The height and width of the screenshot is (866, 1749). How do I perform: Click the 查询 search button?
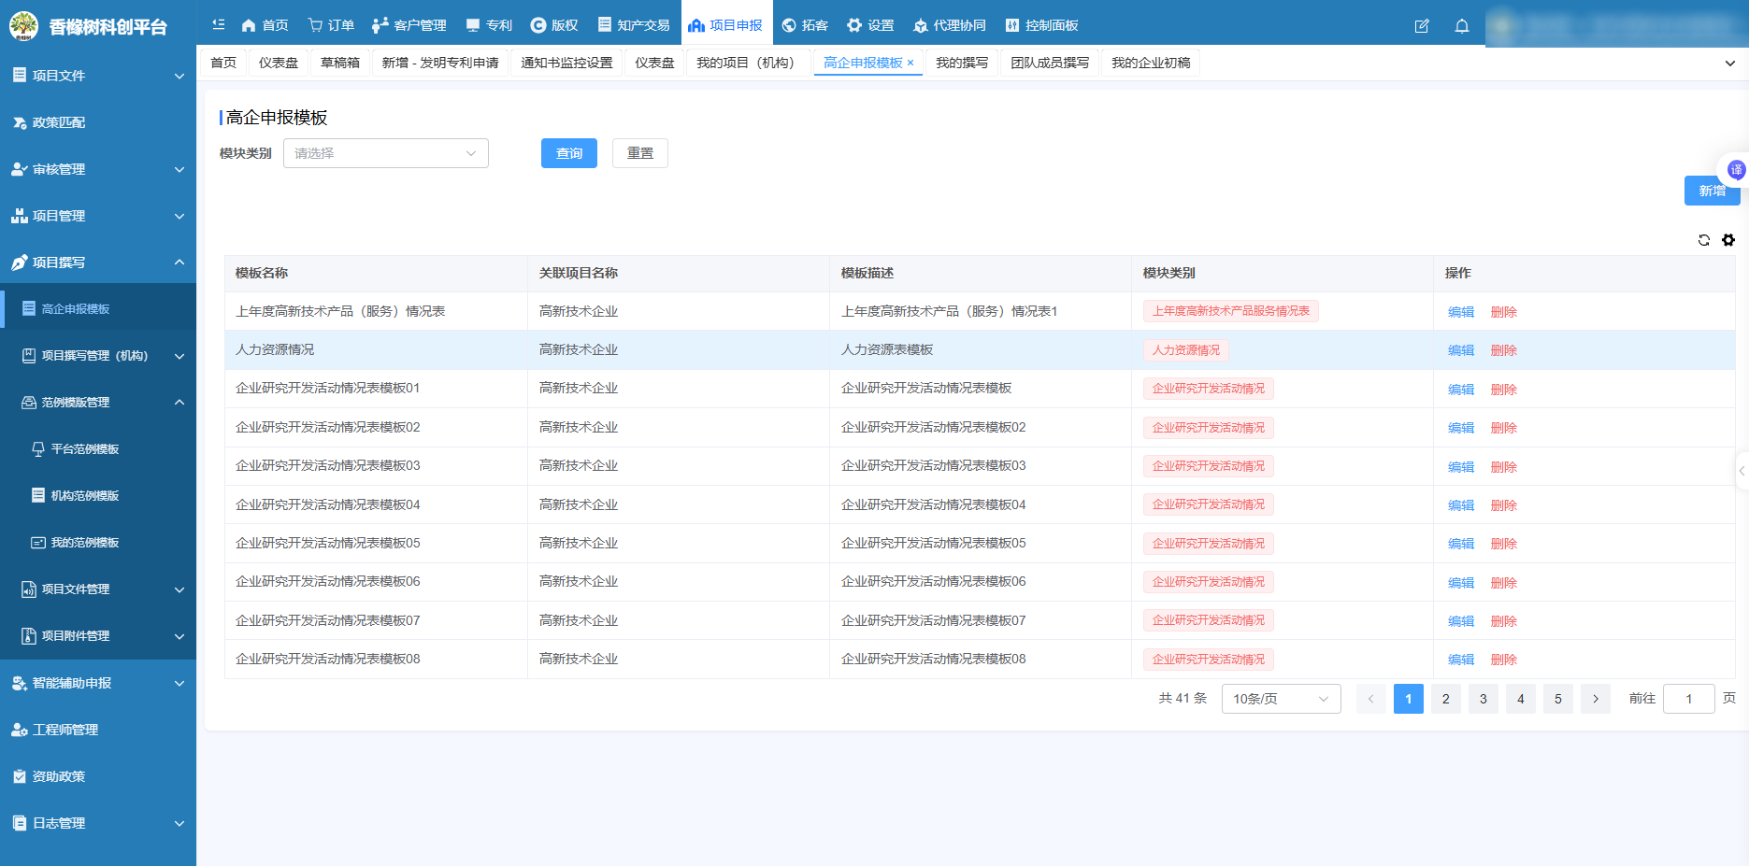(x=569, y=153)
